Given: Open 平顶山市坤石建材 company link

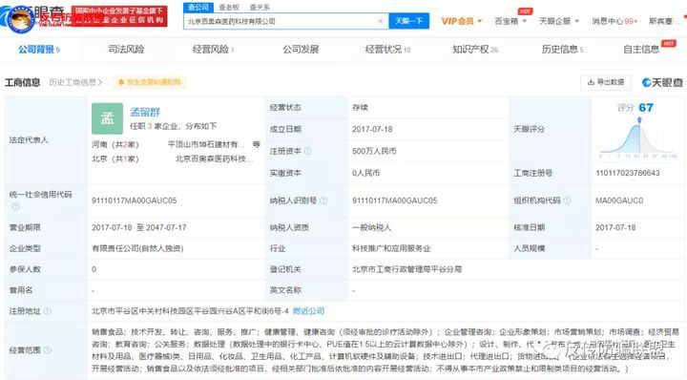Looking at the screenshot, I should (205, 144).
